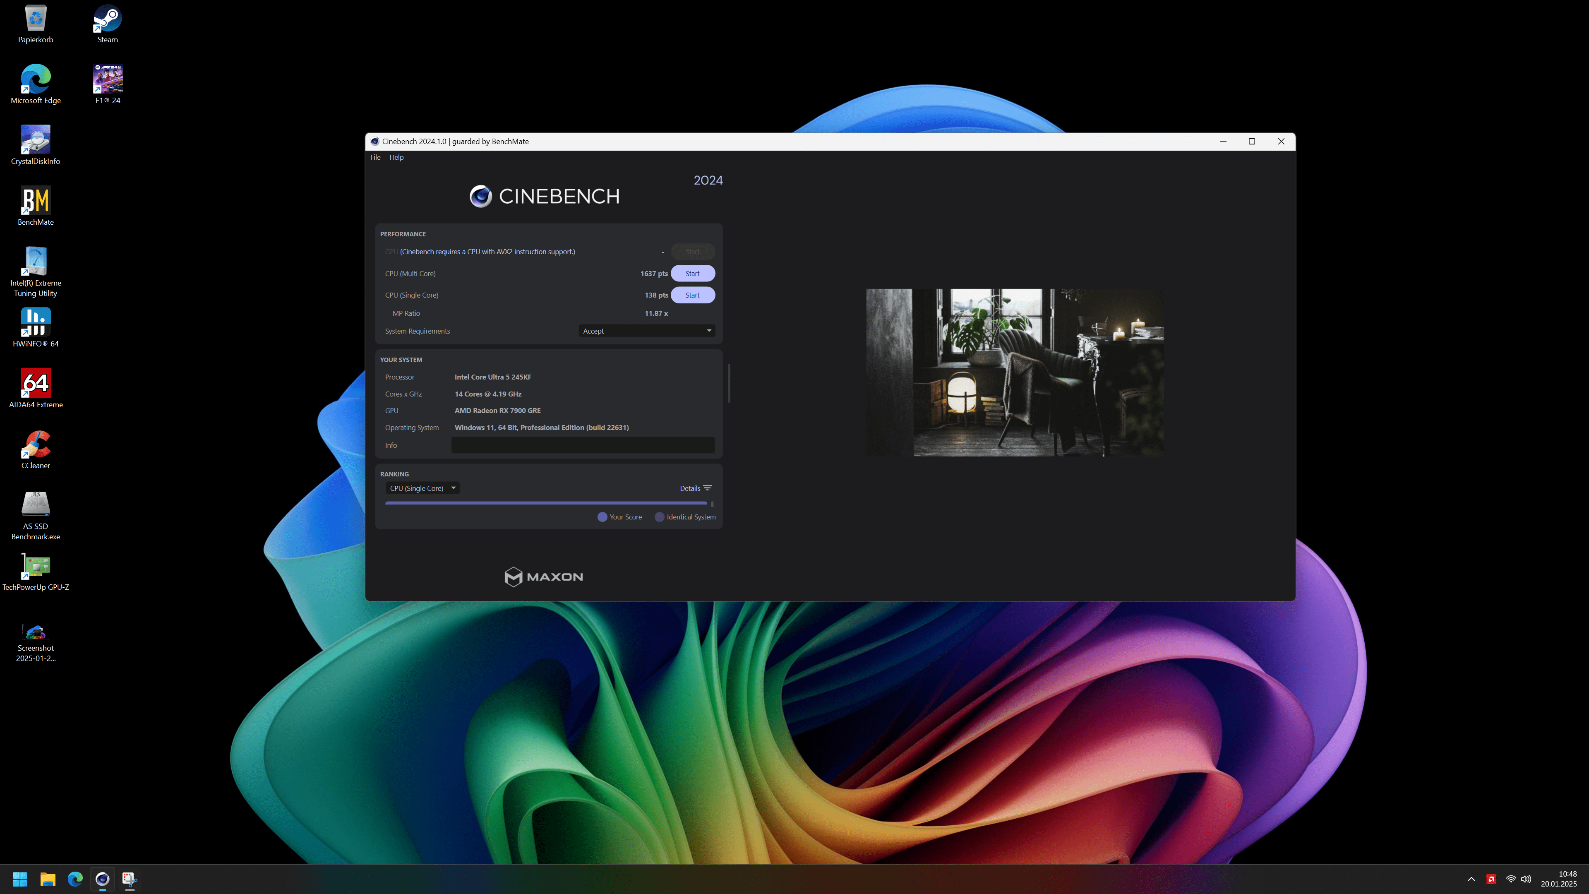1589x894 pixels.
Task: Click the Cinebench title bar app icon
Action: point(374,141)
